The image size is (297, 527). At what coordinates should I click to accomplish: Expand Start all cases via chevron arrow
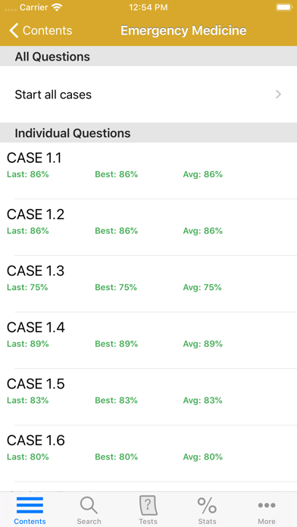click(278, 95)
